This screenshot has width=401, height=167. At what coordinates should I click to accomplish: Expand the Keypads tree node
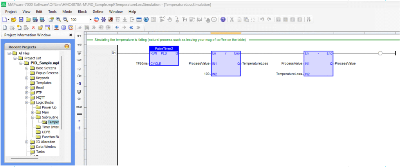pos(27,78)
